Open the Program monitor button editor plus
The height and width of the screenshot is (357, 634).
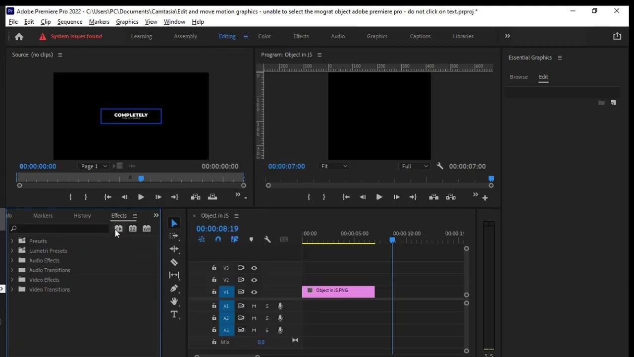click(x=485, y=197)
